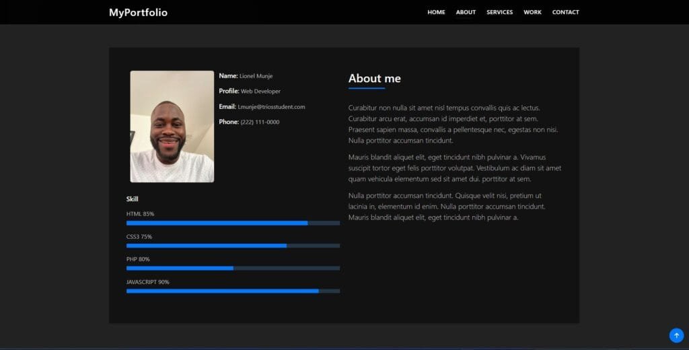Go to the HOME nav link
Image resolution: width=689 pixels, height=350 pixels.
[436, 12]
